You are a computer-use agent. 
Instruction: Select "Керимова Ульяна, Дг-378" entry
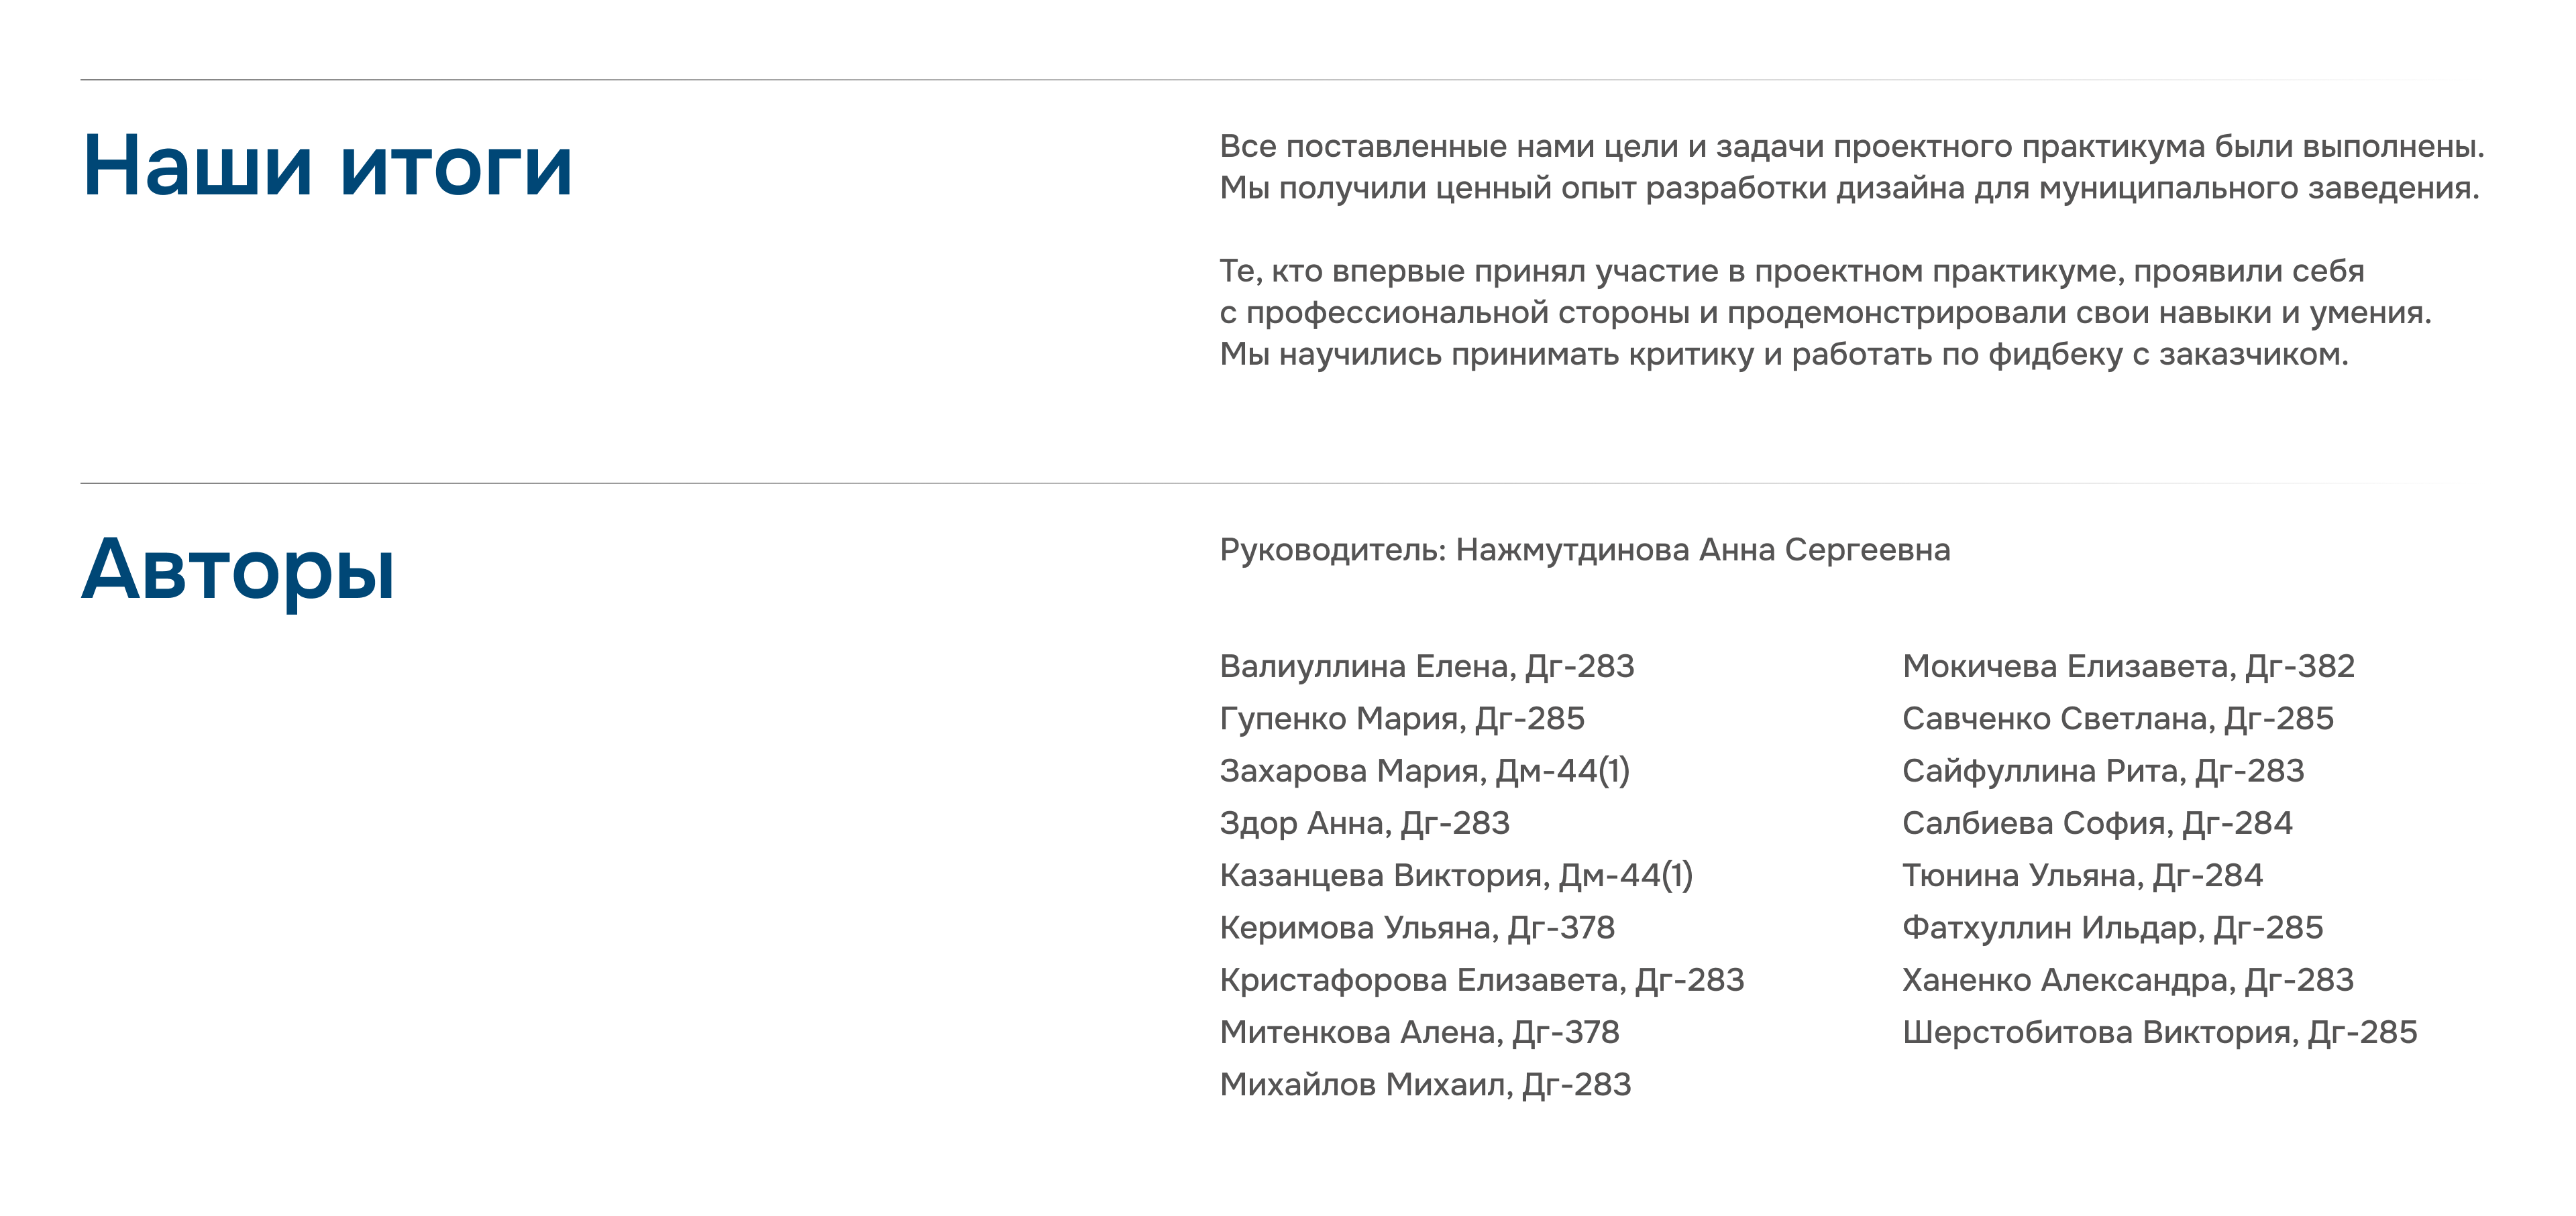coord(1417,927)
